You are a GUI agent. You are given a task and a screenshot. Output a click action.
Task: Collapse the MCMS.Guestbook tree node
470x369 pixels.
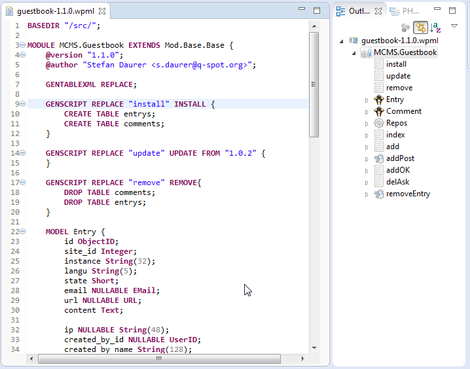[x=354, y=53]
